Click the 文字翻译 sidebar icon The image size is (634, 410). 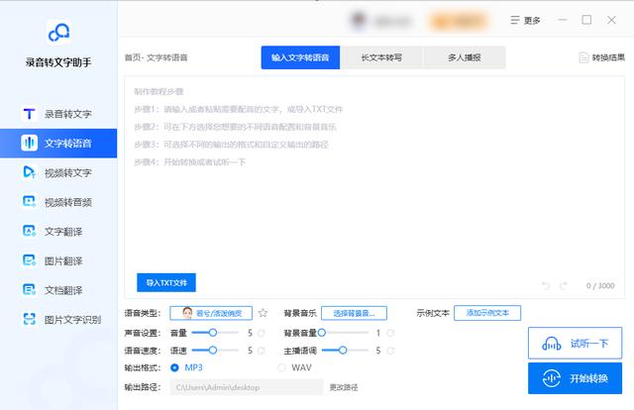(29, 231)
